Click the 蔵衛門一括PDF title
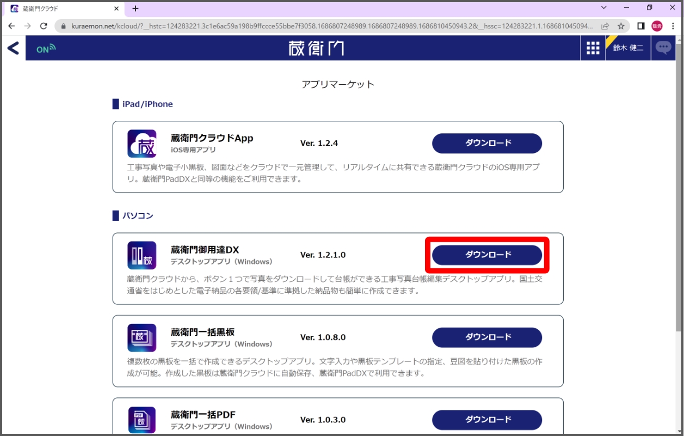This screenshot has width=684, height=436. coord(203,415)
